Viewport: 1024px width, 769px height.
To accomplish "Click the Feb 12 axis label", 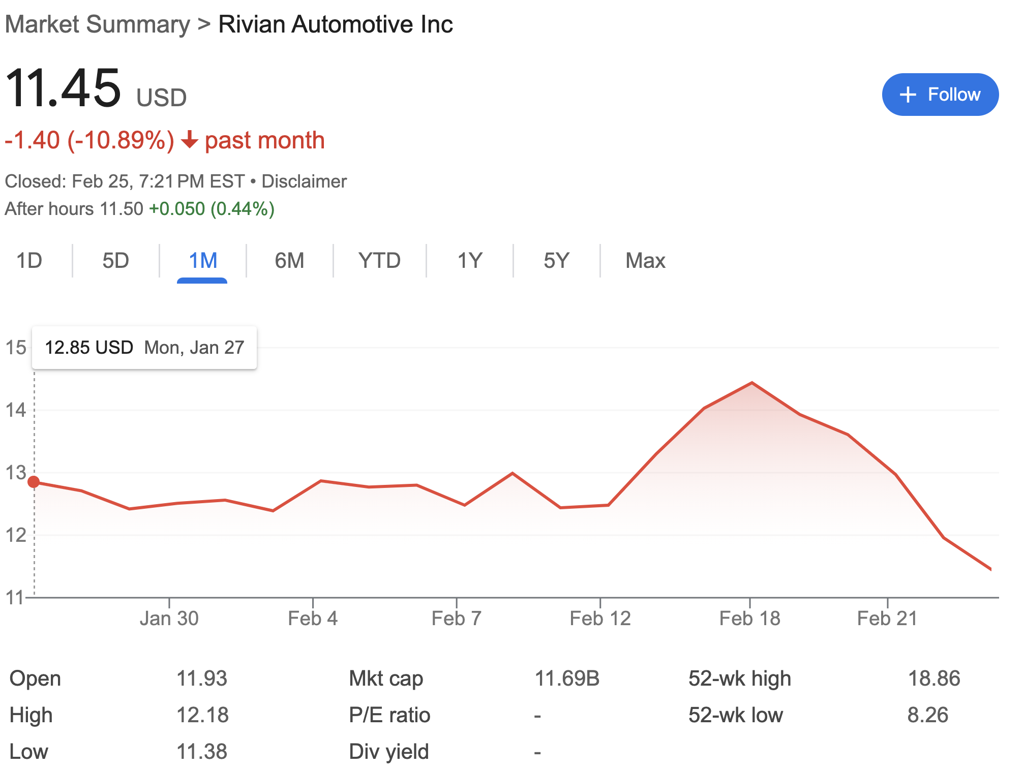I will (x=600, y=619).
